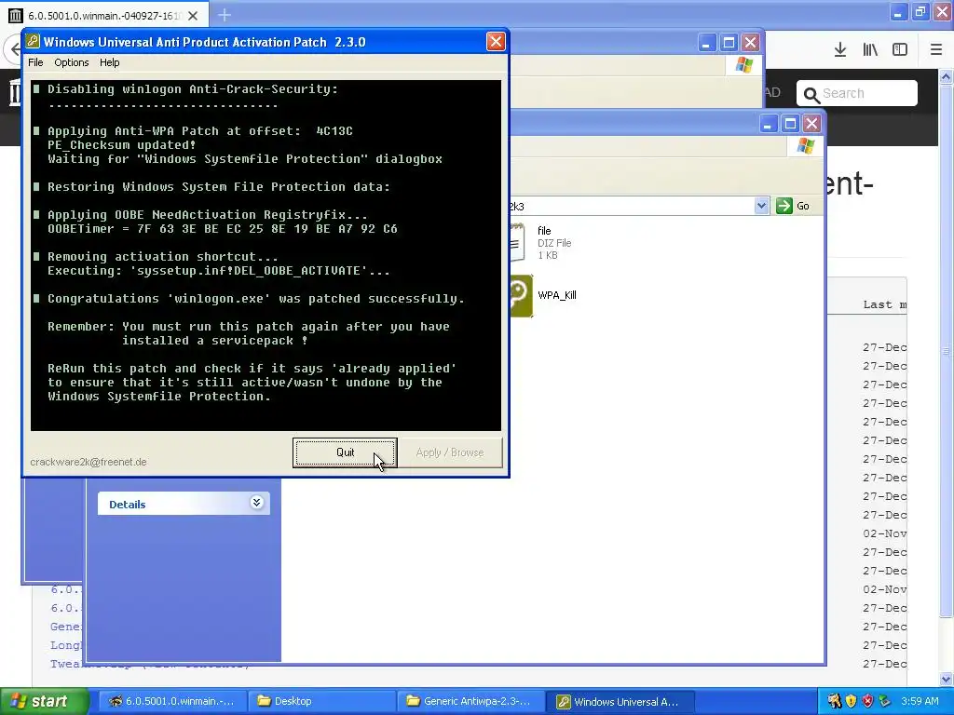The height and width of the screenshot is (715, 954).
Task: Expand the Details panel in the Explorer sidebar
Action: click(256, 503)
